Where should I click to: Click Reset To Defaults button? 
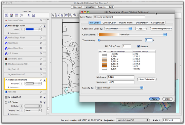coord(147,79)
